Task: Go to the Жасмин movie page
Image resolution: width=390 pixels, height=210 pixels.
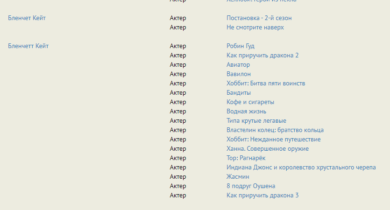Action: [238, 177]
